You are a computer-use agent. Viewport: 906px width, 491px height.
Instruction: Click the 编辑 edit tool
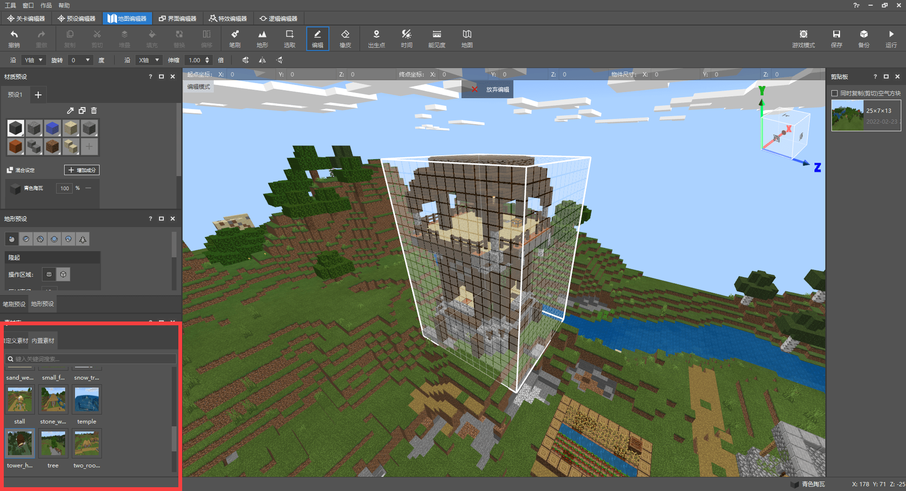pos(318,38)
